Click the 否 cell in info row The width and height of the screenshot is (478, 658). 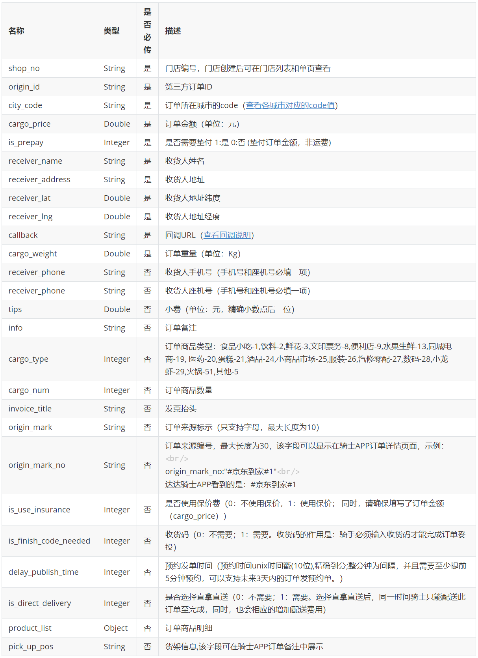point(147,328)
